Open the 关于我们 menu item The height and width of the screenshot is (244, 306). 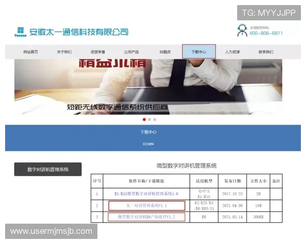tap(64, 52)
